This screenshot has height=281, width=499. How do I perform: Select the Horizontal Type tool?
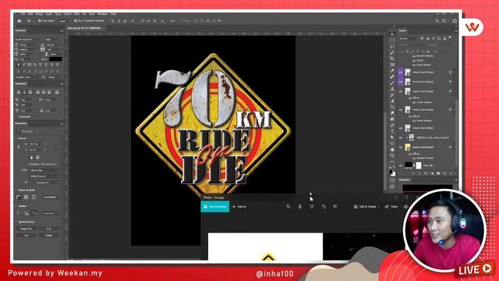coord(392,131)
